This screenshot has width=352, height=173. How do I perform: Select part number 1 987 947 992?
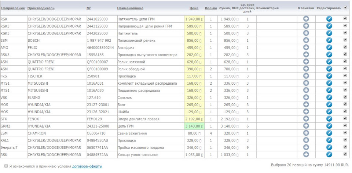coord(99,41)
